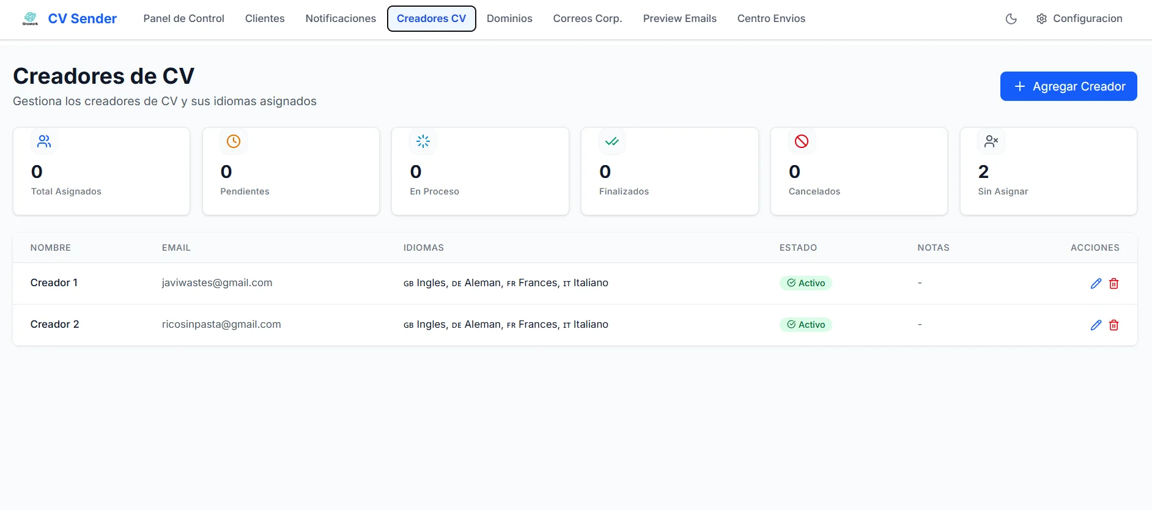Select the Pendientes label
The width and height of the screenshot is (1152, 510).
click(245, 191)
